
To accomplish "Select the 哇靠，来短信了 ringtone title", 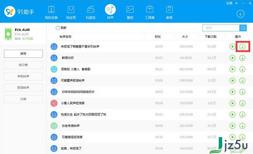I will click(x=71, y=149).
